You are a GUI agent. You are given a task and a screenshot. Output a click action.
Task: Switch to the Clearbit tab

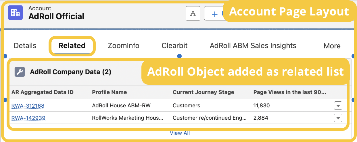[174, 46]
